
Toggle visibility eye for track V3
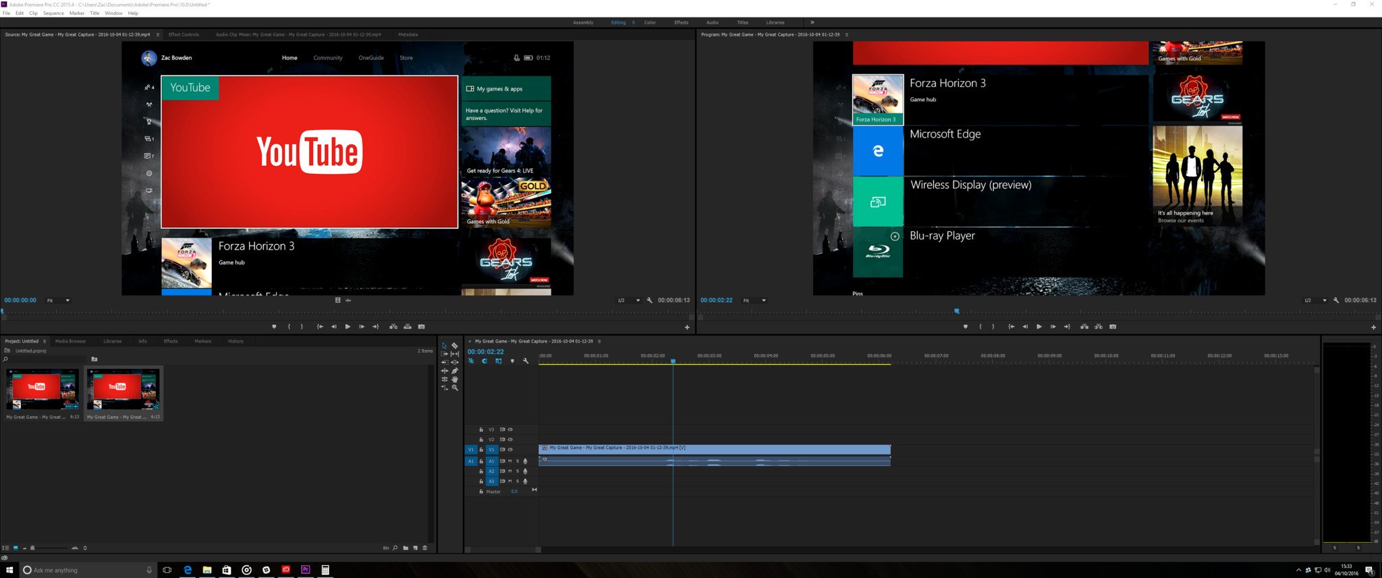tap(510, 430)
